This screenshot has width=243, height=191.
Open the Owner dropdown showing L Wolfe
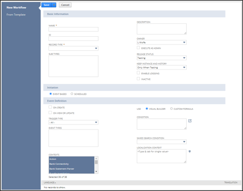[185, 42]
